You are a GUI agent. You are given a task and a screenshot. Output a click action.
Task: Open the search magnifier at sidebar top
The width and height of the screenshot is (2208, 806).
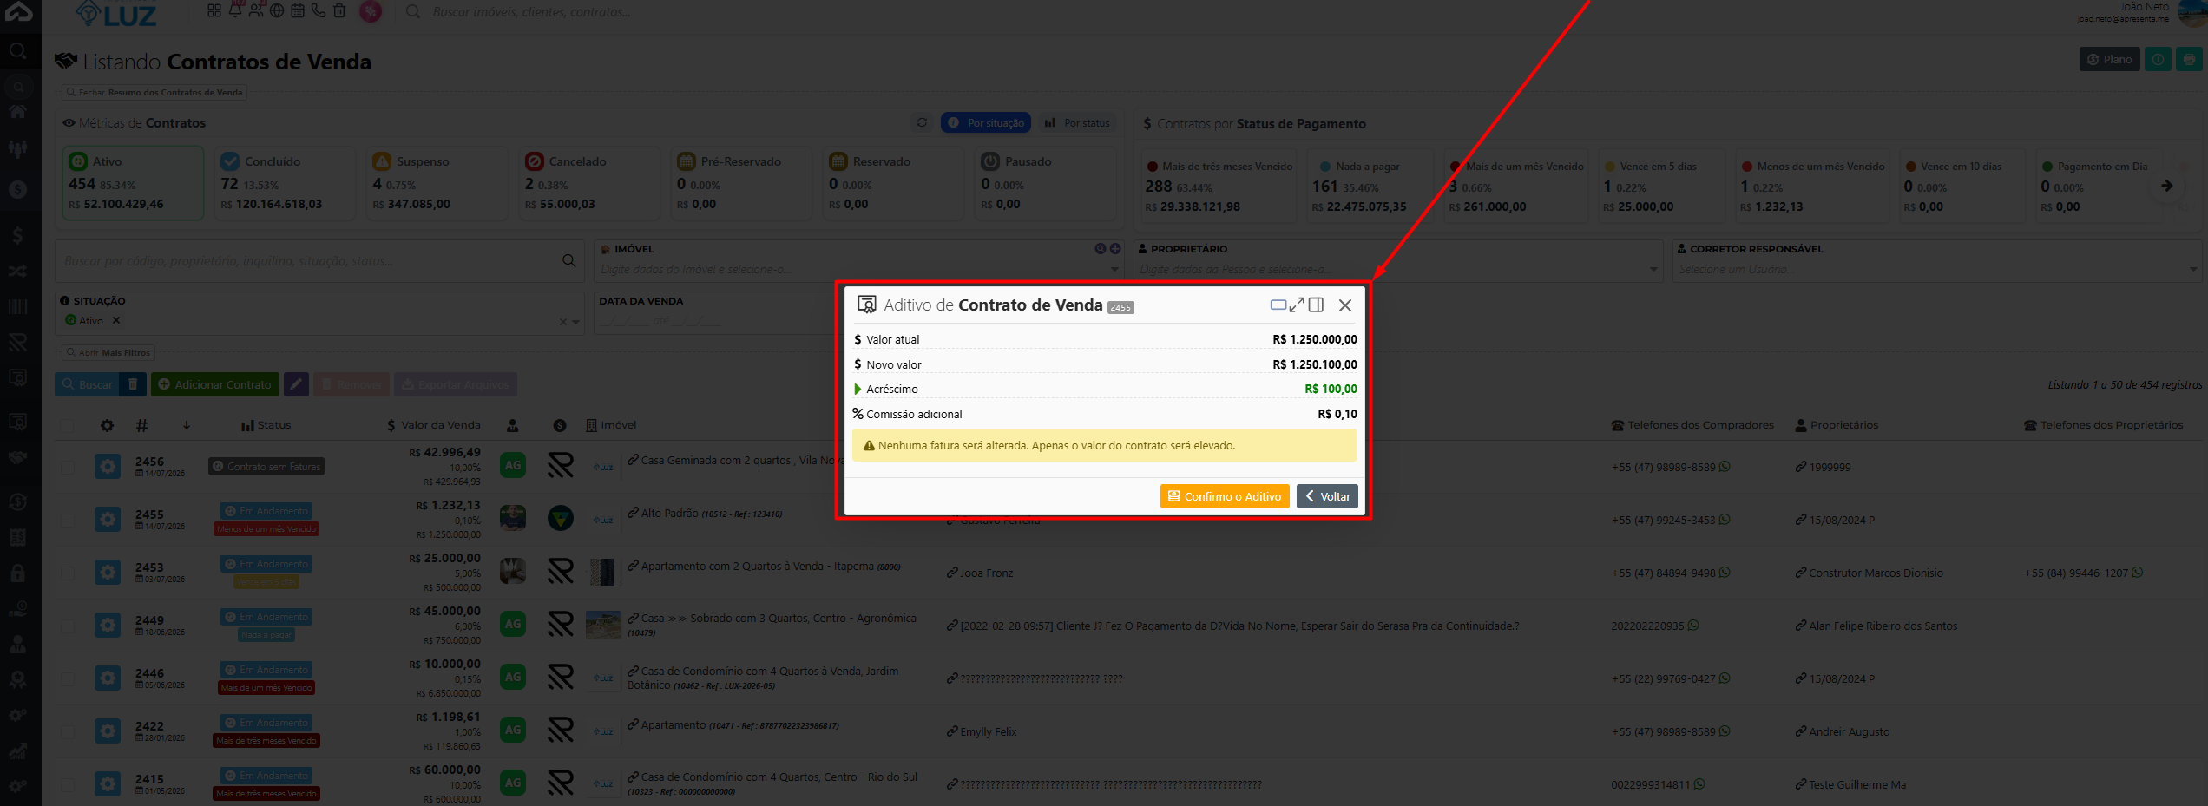17,51
